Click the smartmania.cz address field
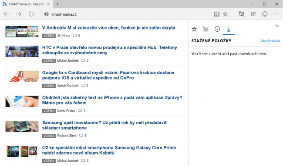The image size is (283, 166). click(127, 14)
